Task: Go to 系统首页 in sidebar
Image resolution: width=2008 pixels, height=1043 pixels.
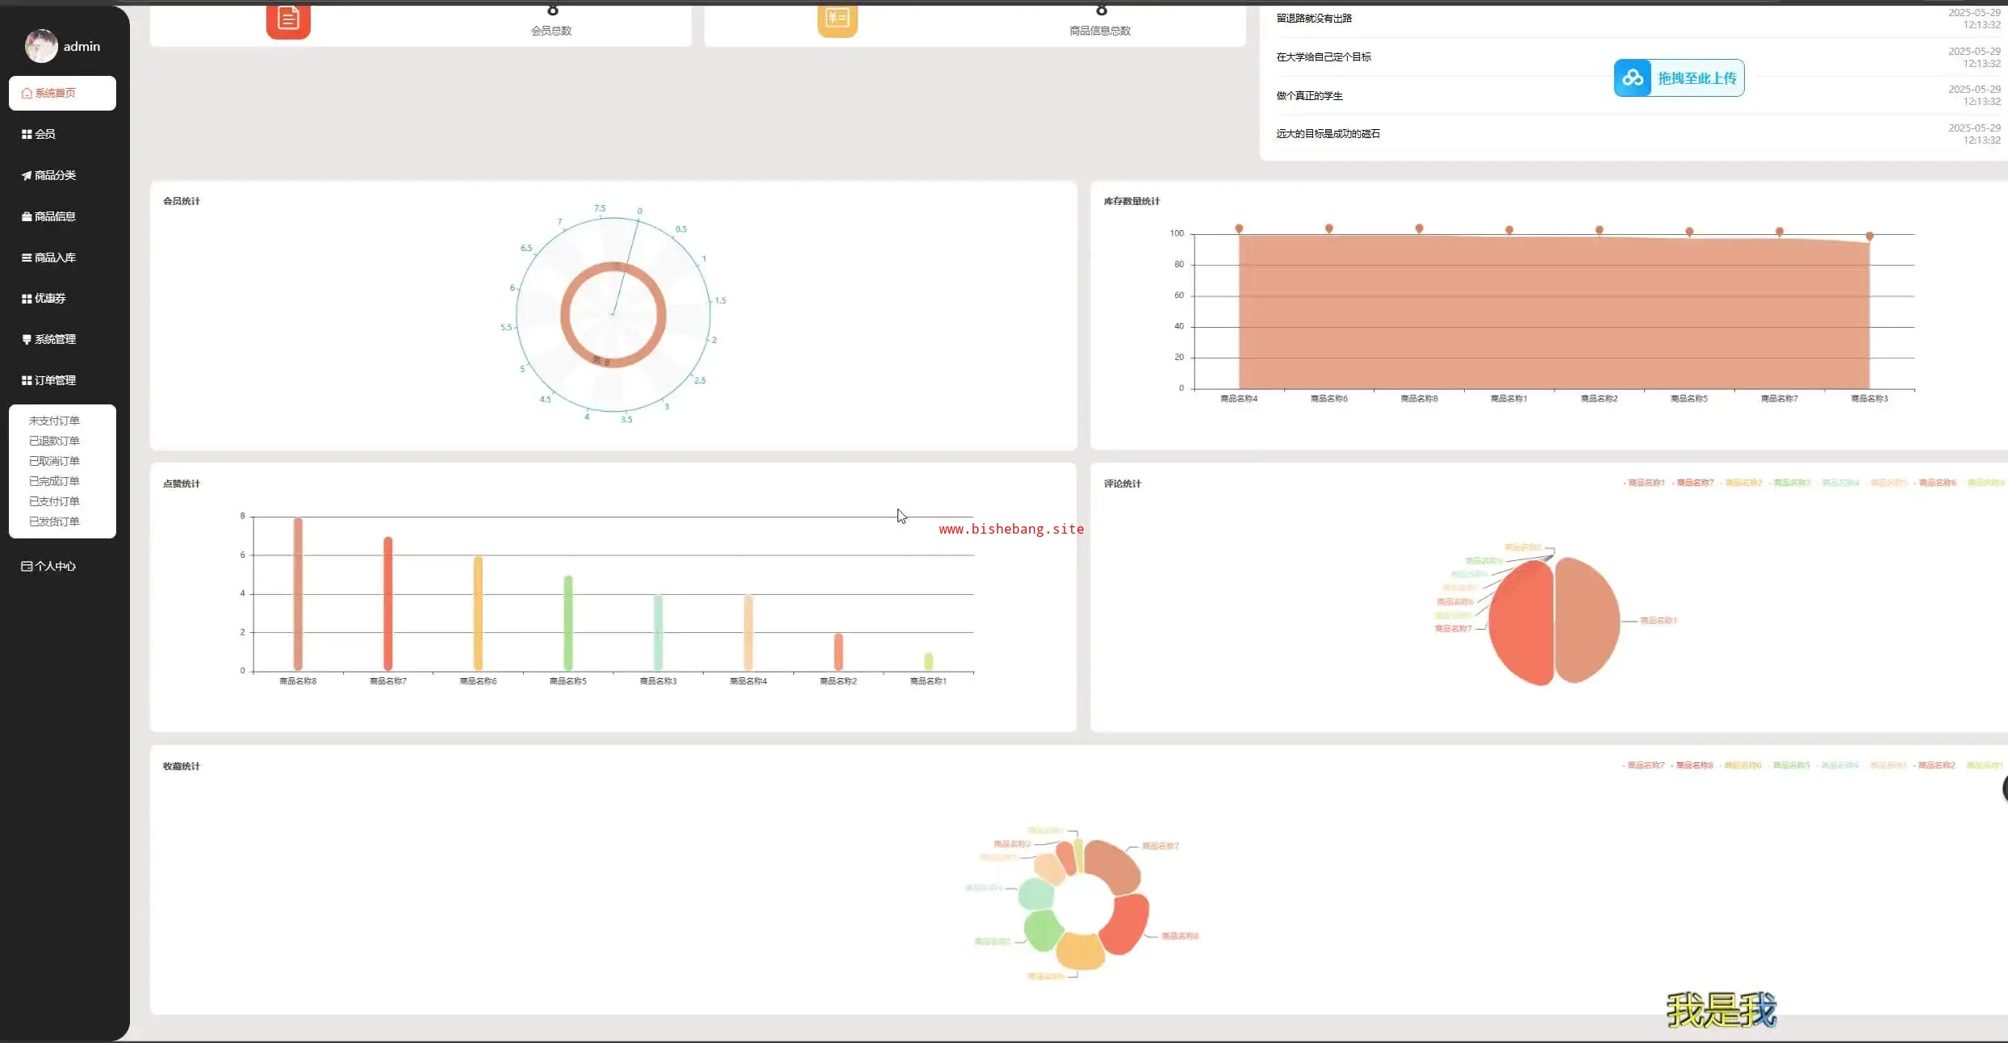Action: (55, 93)
